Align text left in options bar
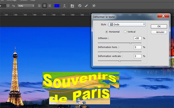Screen dimensions: 174x108 click(39, 6)
